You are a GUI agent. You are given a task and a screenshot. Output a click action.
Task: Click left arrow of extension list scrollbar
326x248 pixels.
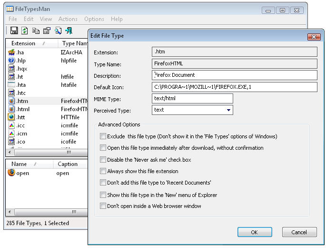click(x=10, y=152)
